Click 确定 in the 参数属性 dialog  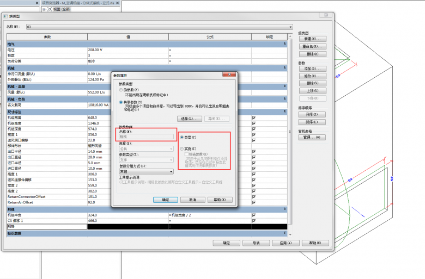click(x=166, y=200)
